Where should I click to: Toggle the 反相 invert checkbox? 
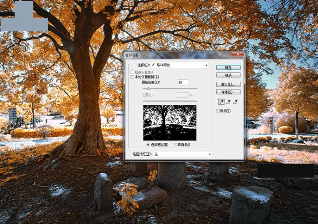coord(218,111)
